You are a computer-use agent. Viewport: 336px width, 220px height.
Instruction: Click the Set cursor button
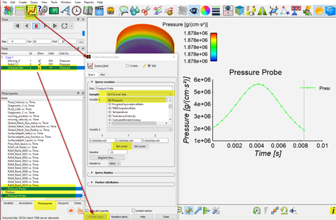click(x=140, y=146)
